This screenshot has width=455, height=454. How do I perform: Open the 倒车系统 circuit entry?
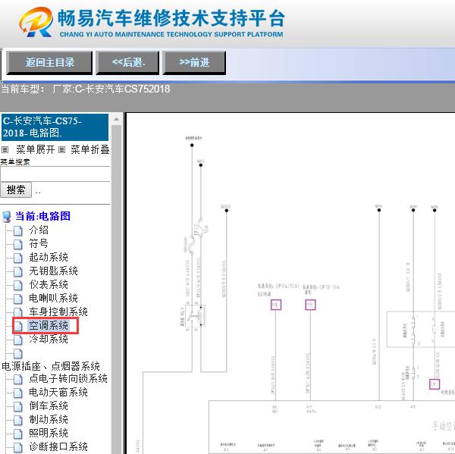click(x=49, y=405)
